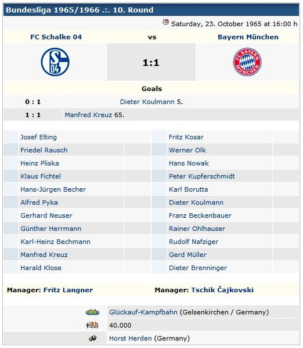This screenshot has height=348, width=303.
Task: Open referee Horst Herden's page
Action: (131, 338)
